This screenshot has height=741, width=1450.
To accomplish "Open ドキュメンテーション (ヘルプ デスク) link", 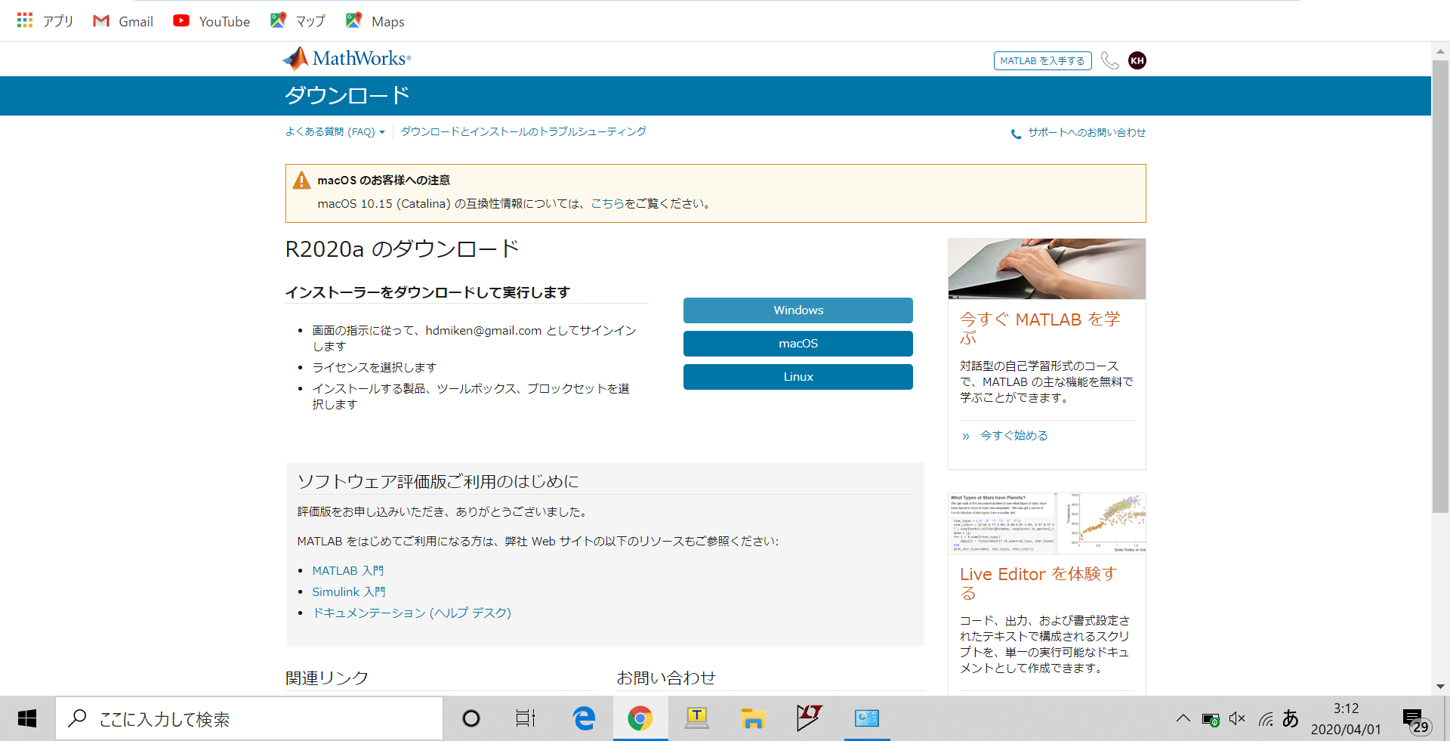I will pyautogui.click(x=412, y=613).
